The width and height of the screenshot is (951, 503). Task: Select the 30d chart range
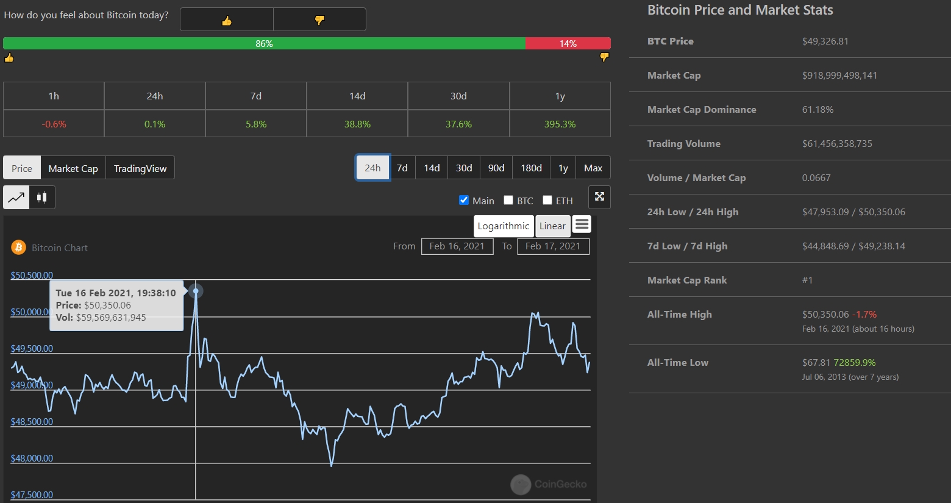tap(464, 168)
